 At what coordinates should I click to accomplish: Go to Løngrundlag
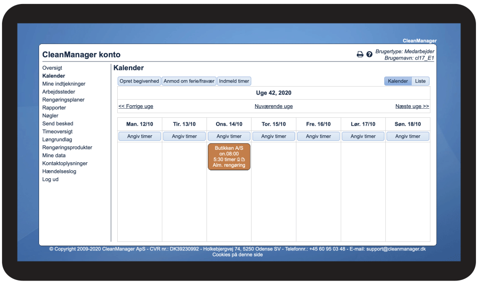[x=57, y=139]
